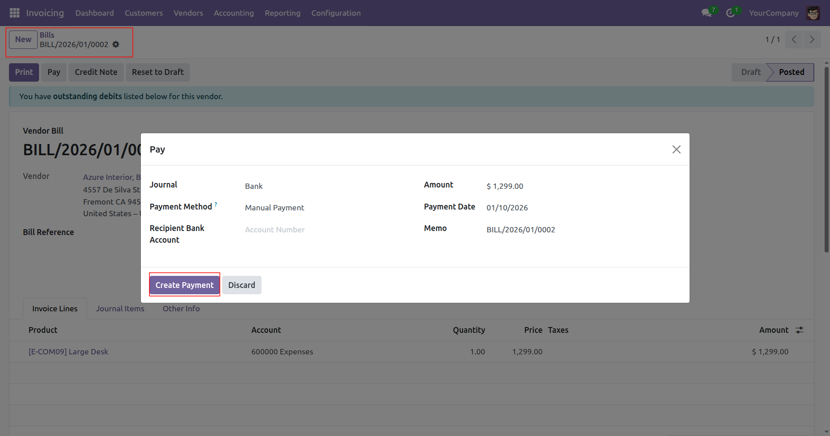Click the Discard button
Screen dimensions: 830x436
(241, 285)
